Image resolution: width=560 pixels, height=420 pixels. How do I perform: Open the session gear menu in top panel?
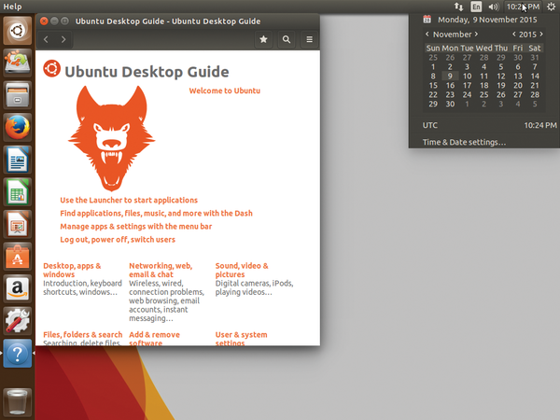[x=551, y=7]
